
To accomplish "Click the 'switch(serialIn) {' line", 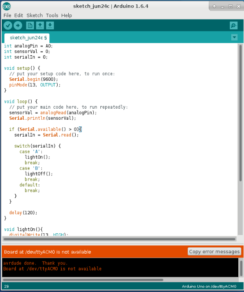I will click(x=37, y=146).
